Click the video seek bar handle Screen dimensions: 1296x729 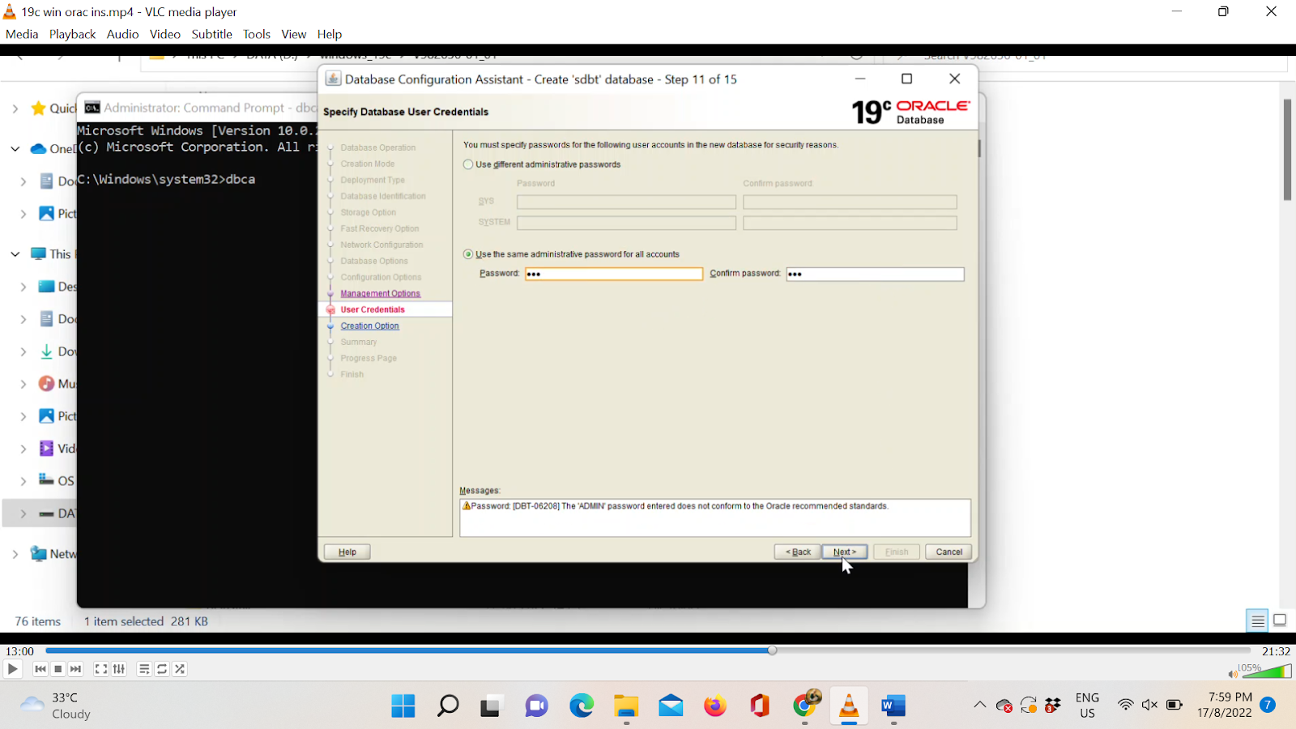(772, 650)
